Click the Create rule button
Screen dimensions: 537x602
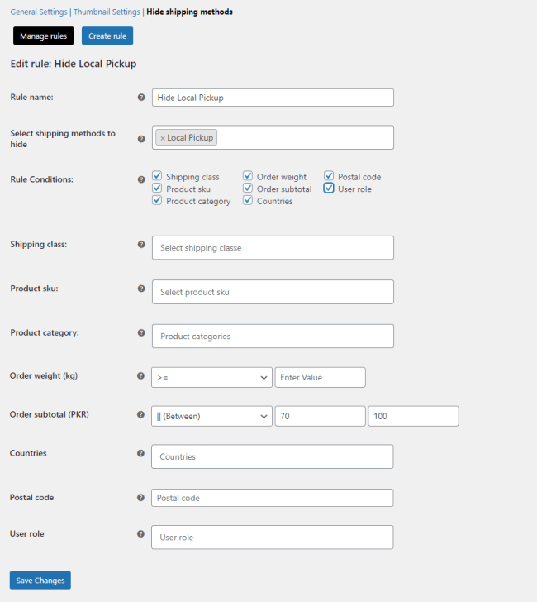point(107,36)
